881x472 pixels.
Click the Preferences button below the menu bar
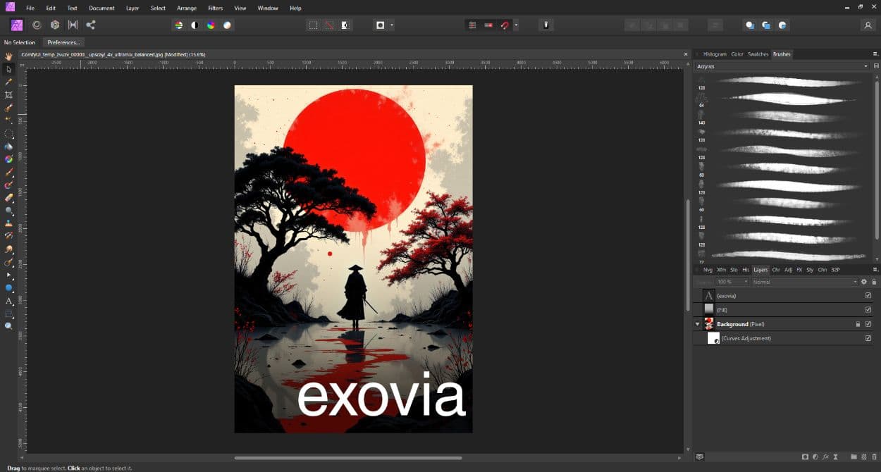pos(63,42)
